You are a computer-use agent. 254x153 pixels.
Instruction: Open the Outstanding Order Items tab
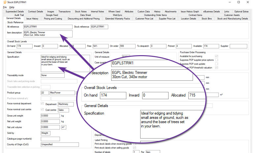[x=155, y=15]
